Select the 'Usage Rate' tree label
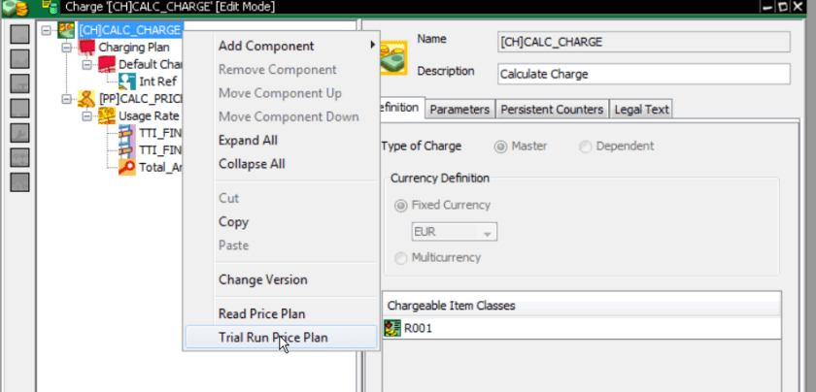 click(149, 115)
